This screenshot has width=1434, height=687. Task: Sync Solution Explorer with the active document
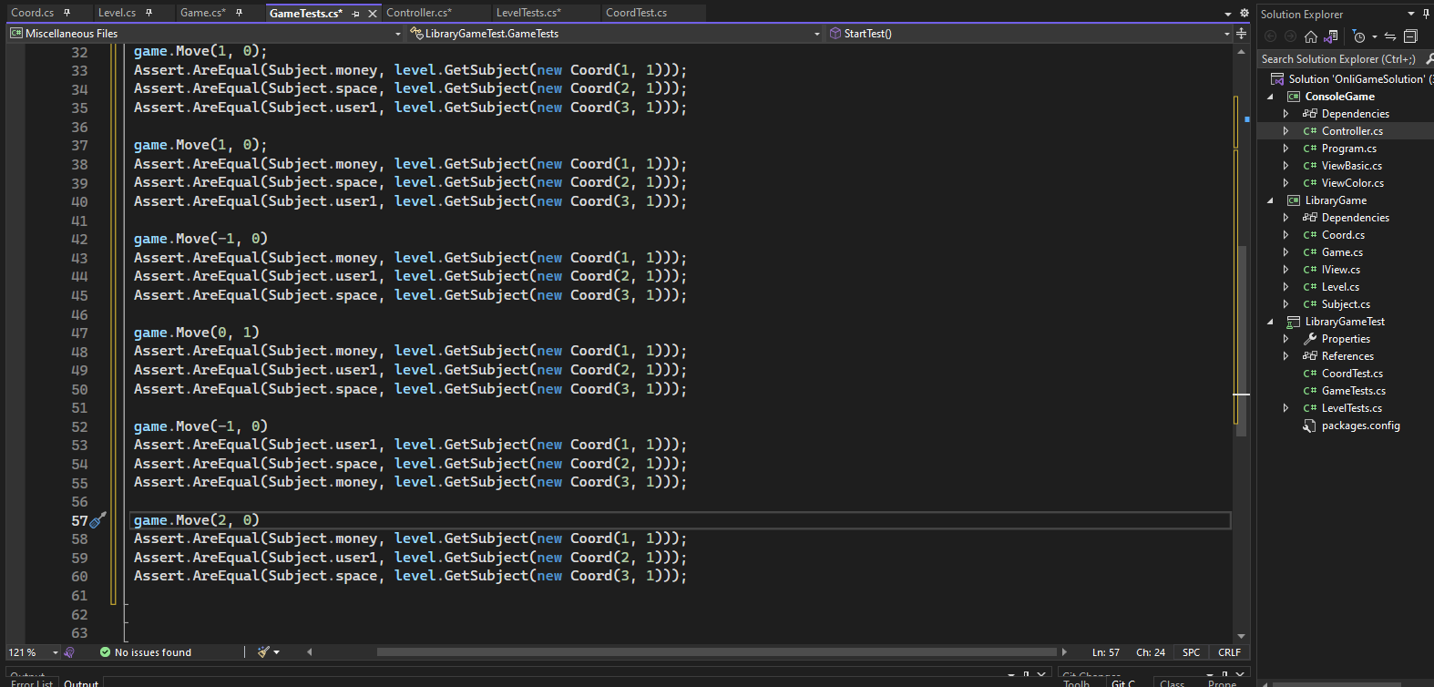[1390, 36]
